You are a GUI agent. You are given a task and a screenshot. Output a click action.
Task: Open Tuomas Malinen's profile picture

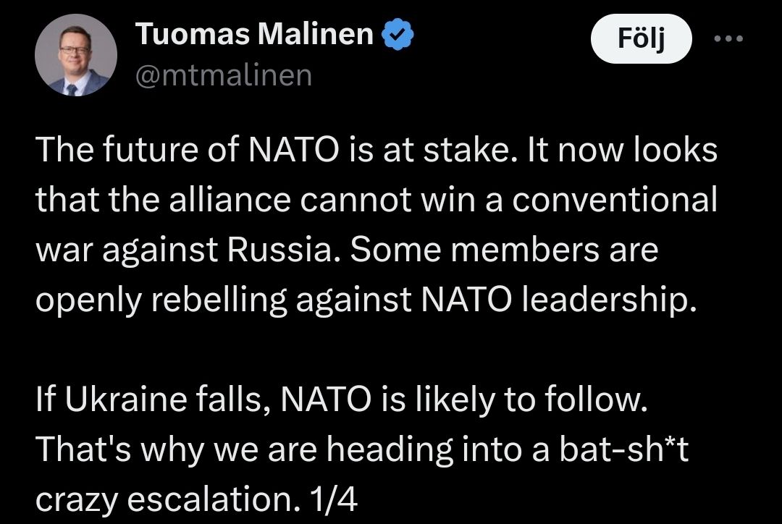click(x=76, y=55)
